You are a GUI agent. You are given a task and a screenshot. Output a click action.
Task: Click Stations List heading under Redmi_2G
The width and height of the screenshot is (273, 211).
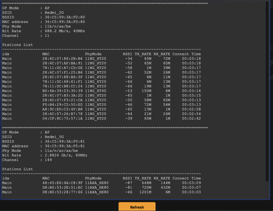[17, 45]
